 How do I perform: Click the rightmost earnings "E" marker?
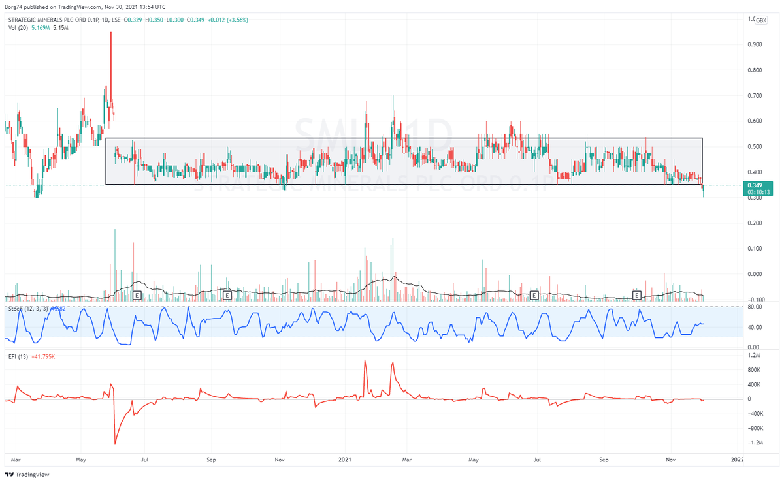636,295
